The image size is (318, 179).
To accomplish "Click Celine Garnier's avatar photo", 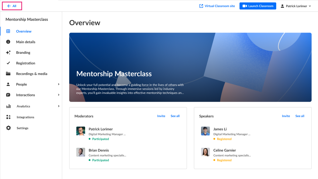I will coord(205,152).
